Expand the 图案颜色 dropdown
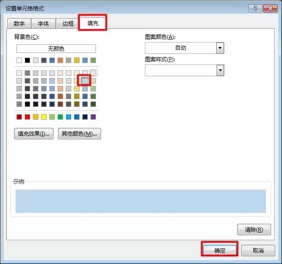The width and height of the screenshot is (282, 264). (220, 48)
